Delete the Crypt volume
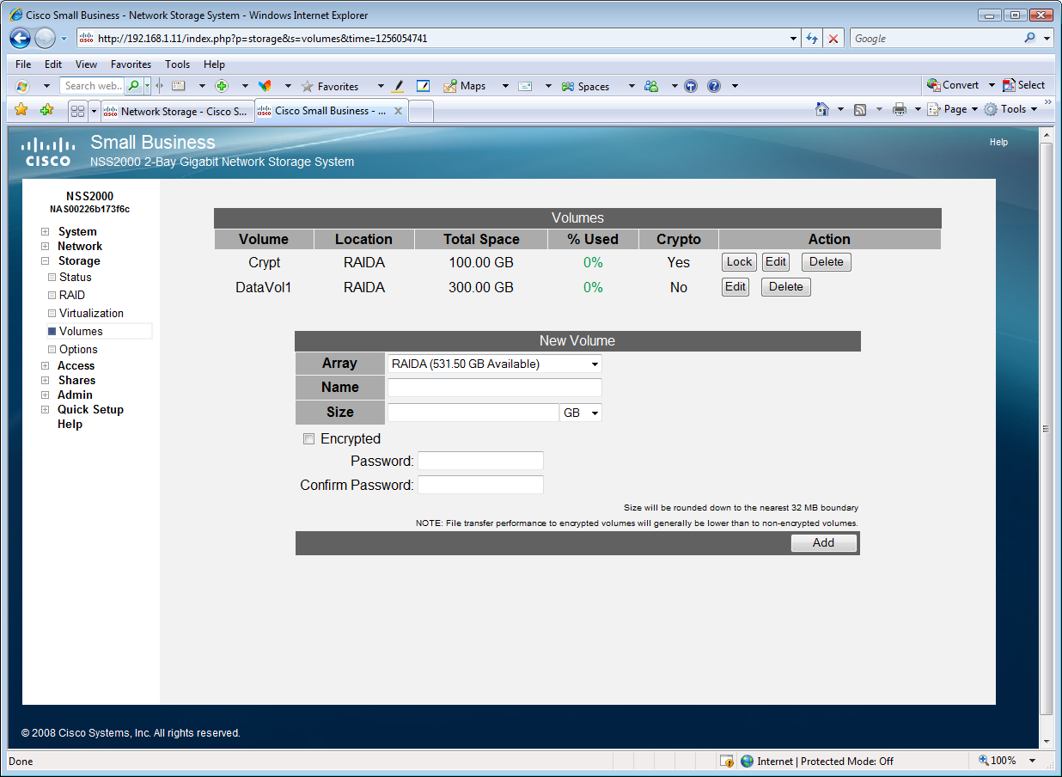Image resolution: width=1062 pixels, height=777 pixels. 827,262
